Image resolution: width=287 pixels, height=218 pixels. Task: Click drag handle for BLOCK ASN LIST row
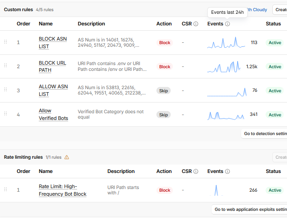5,42
